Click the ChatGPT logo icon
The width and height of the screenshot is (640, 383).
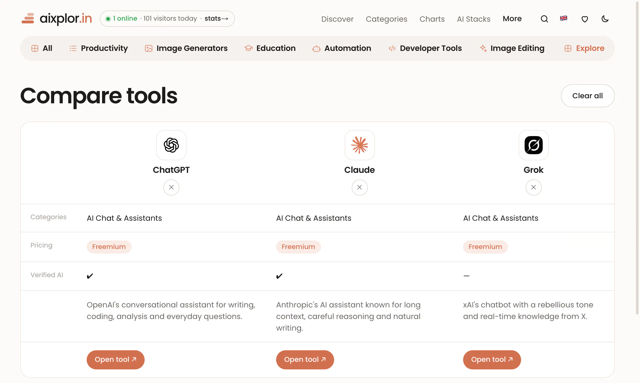(x=171, y=145)
